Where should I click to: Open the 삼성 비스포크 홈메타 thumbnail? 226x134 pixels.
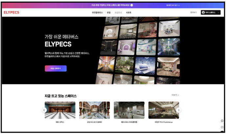[94, 110]
